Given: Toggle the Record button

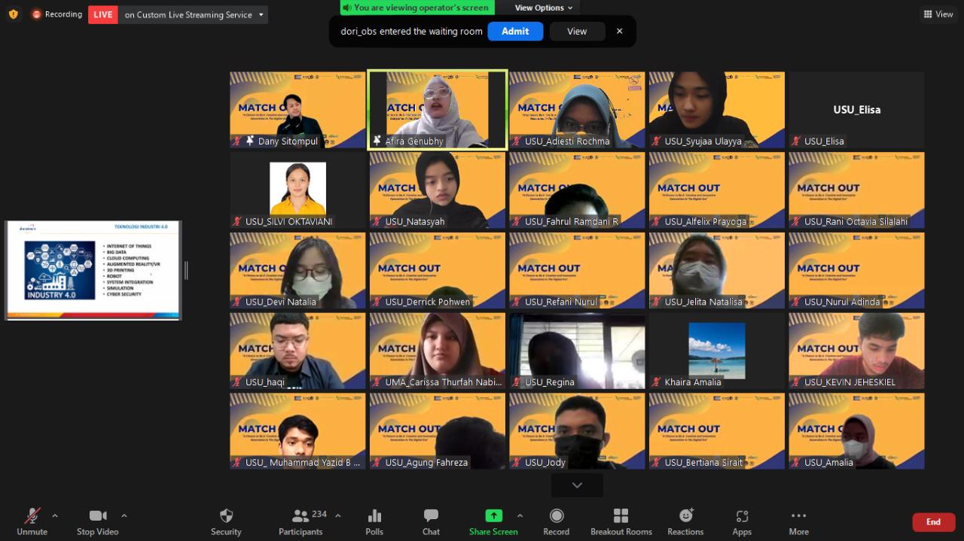Looking at the screenshot, I should [x=557, y=516].
